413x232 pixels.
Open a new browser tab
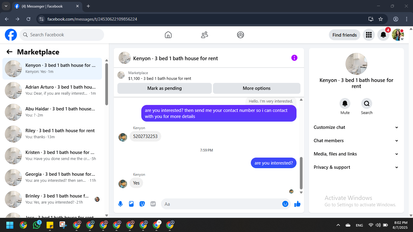[x=88, y=6]
